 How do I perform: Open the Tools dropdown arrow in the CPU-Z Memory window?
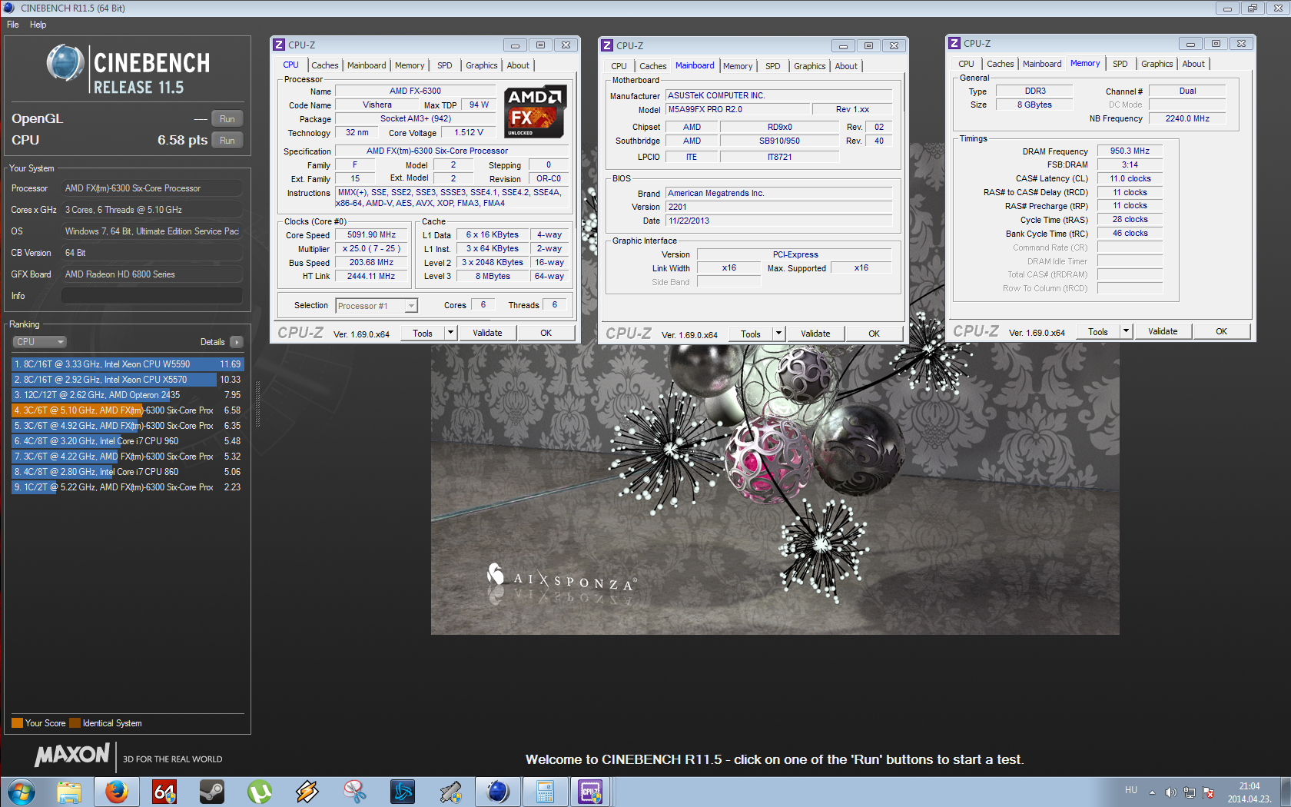[x=1127, y=331]
